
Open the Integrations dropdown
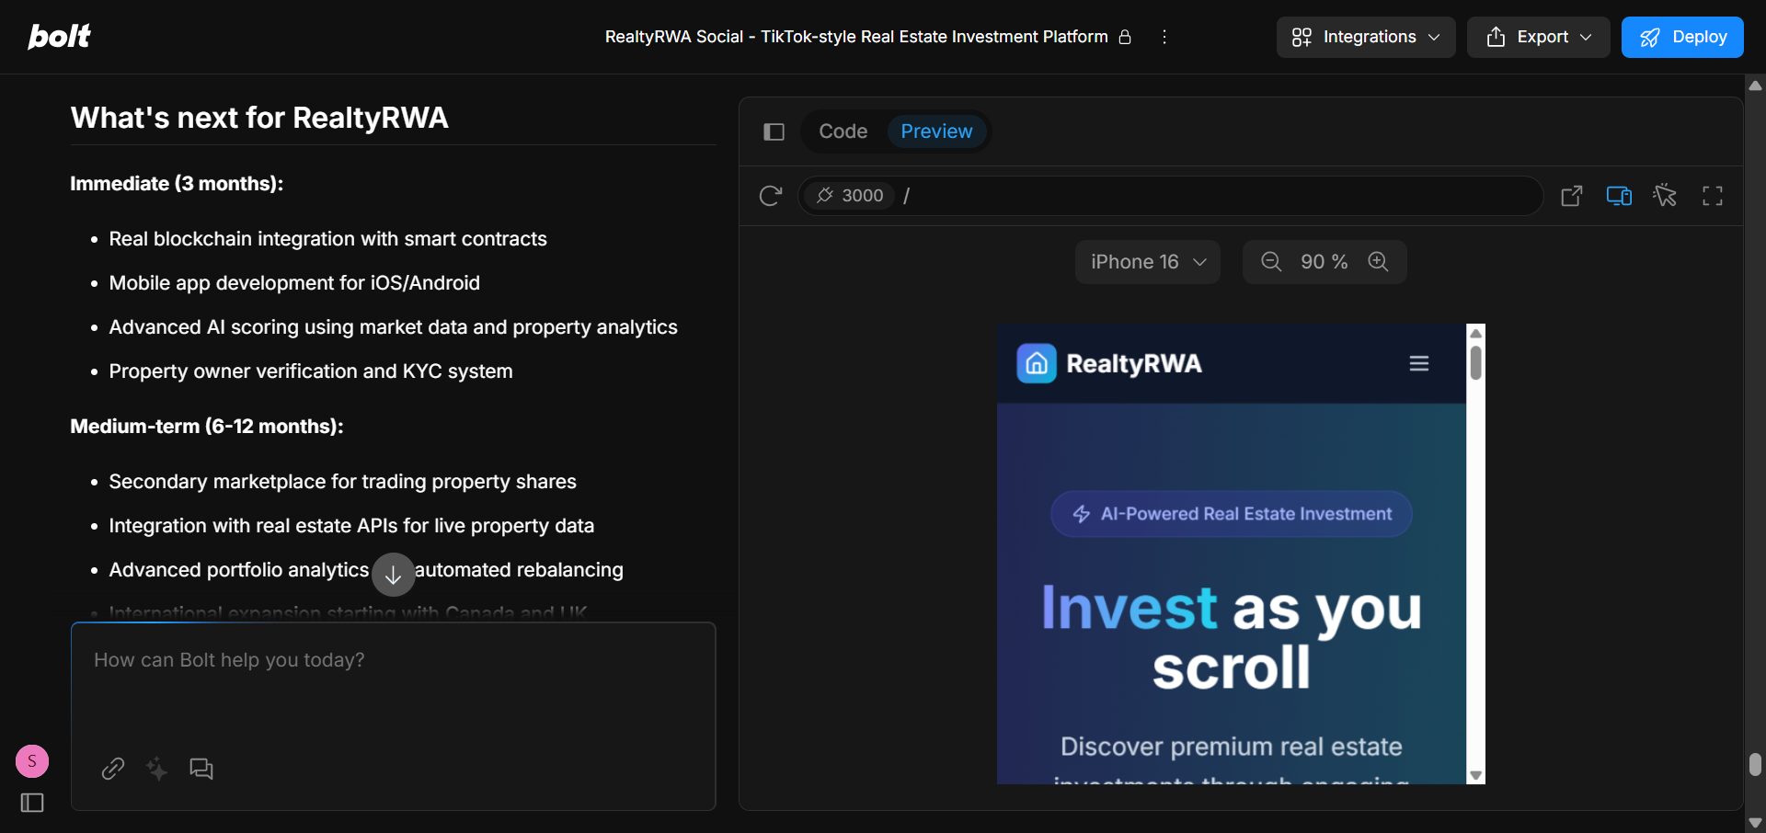[1366, 37]
